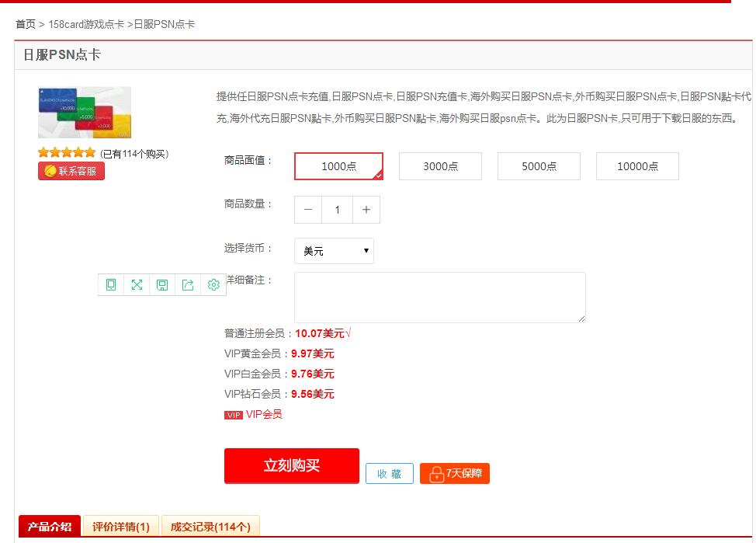This screenshot has width=756, height=543.
Task: Click the VIP钻石会员 price 9.56美元
Action: [x=313, y=395]
